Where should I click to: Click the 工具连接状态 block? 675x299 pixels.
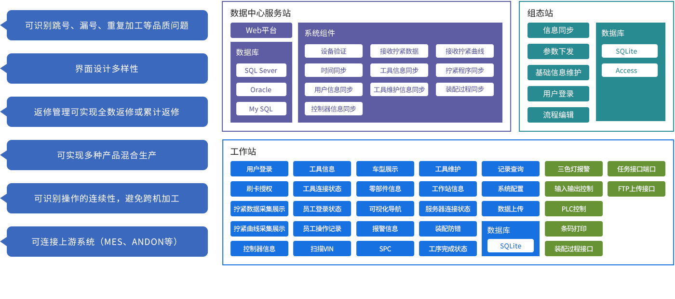point(322,188)
